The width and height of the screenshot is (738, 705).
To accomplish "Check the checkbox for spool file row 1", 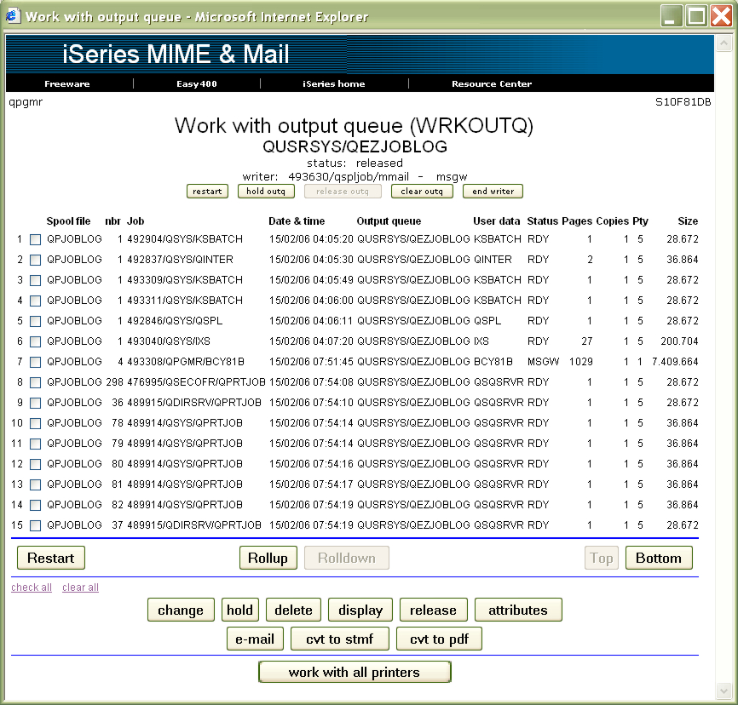I will tap(35, 239).
